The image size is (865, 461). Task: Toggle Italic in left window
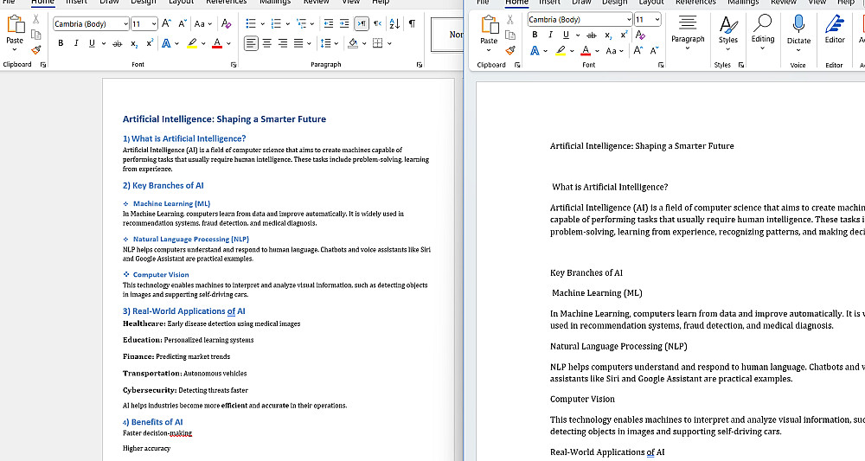click(76, 43)
